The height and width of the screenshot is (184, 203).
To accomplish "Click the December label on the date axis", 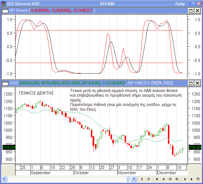I will (x=167, y=173).
